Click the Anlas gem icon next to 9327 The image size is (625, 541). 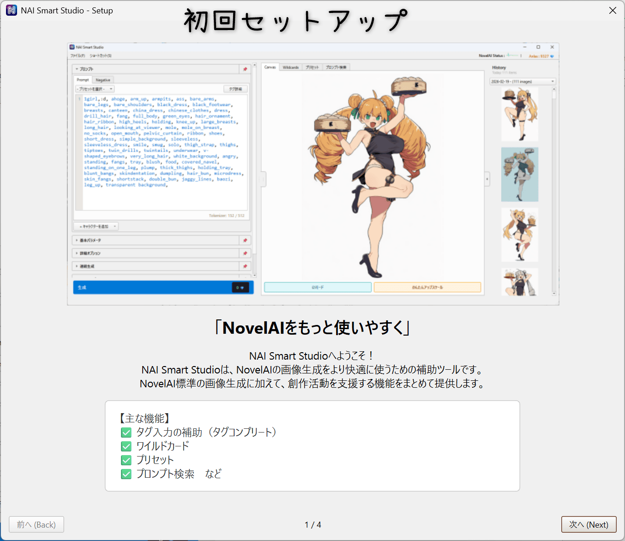coord(552,55)
